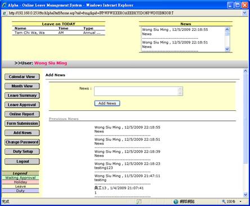250x206 pixels.
Task: Click the Annual ... type cell
Action: click(92, 33)
